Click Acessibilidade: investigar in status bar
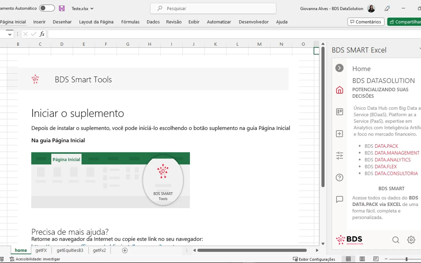This screenshot has width=421, height=263. [x=35, y=259]
